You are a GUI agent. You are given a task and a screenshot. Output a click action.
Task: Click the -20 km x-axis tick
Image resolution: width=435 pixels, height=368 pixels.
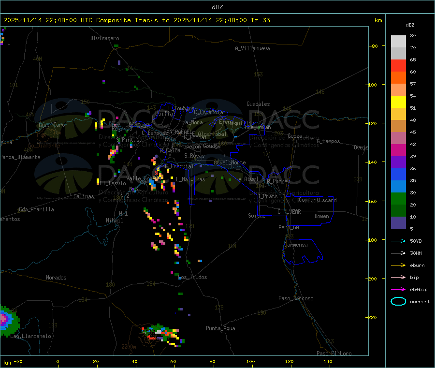pos(18,361)
